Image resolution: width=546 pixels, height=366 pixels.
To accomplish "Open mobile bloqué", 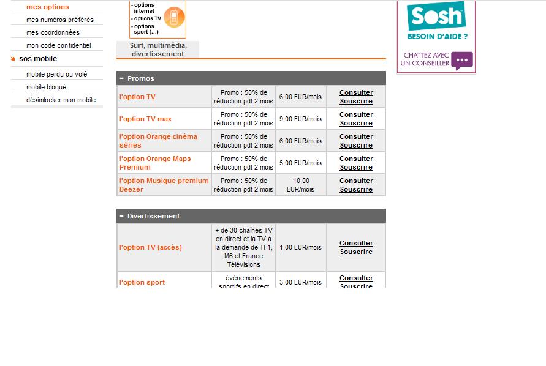I will pos(47,88).
